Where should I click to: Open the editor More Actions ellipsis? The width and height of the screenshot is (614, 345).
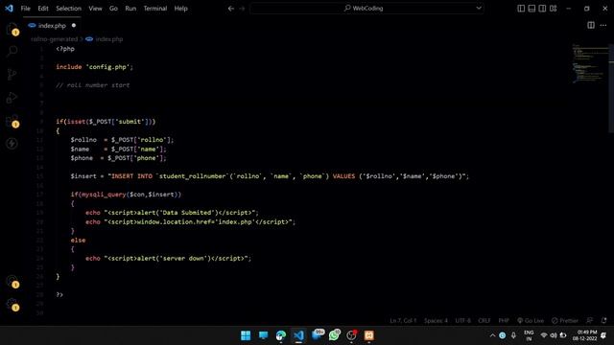(x=603, y=26)
